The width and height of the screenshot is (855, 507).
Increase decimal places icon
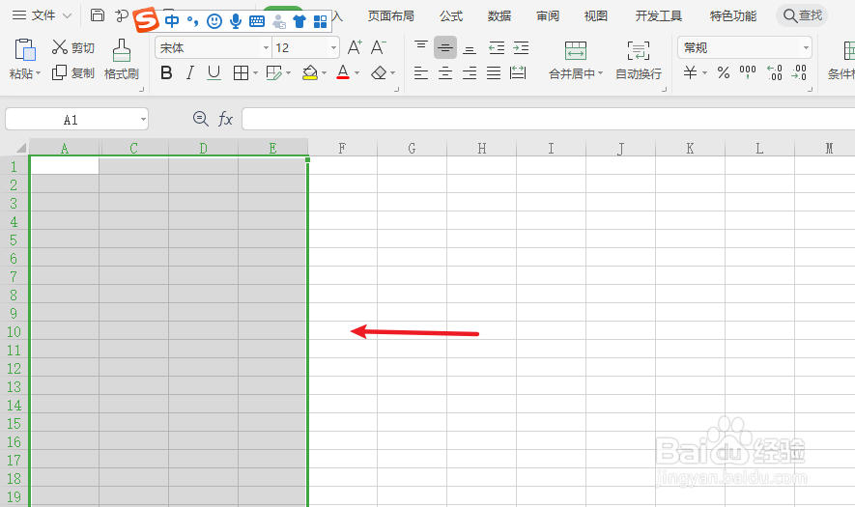point(774,72)
